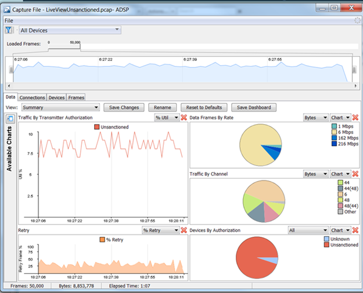The width and height of the screenshot is (363, 293).
Task: Toggle the Available Charts panel icon
Action: pos(10,118)
